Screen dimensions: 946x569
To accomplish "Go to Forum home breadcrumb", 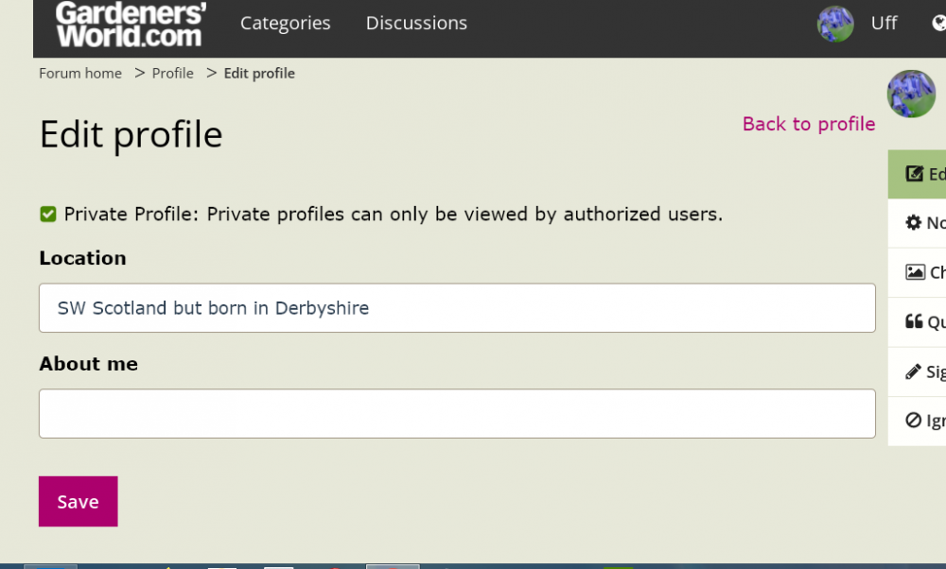I will tap(80, 74).
